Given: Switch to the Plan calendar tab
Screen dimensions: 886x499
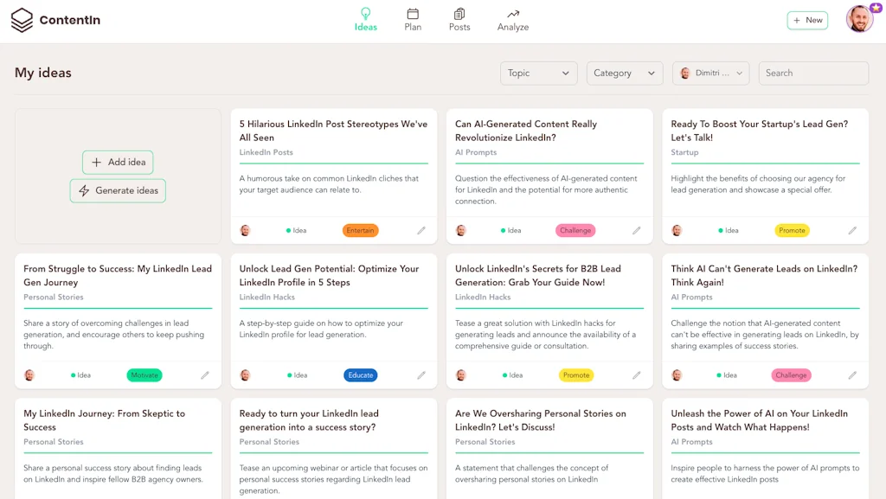Looking at the screenshot, I should pyautogui.click(x=413, y=15).
